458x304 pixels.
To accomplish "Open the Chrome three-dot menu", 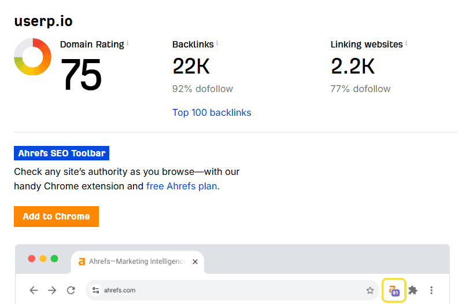I will [x=431, y=290].
